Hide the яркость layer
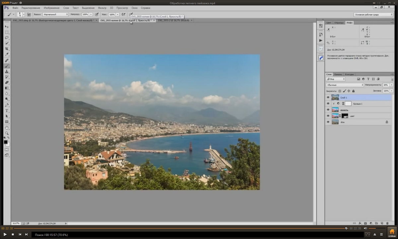Image resolution: width=398 pixels, height=239 pixels. pyautogui.click(x=328, y=110)
